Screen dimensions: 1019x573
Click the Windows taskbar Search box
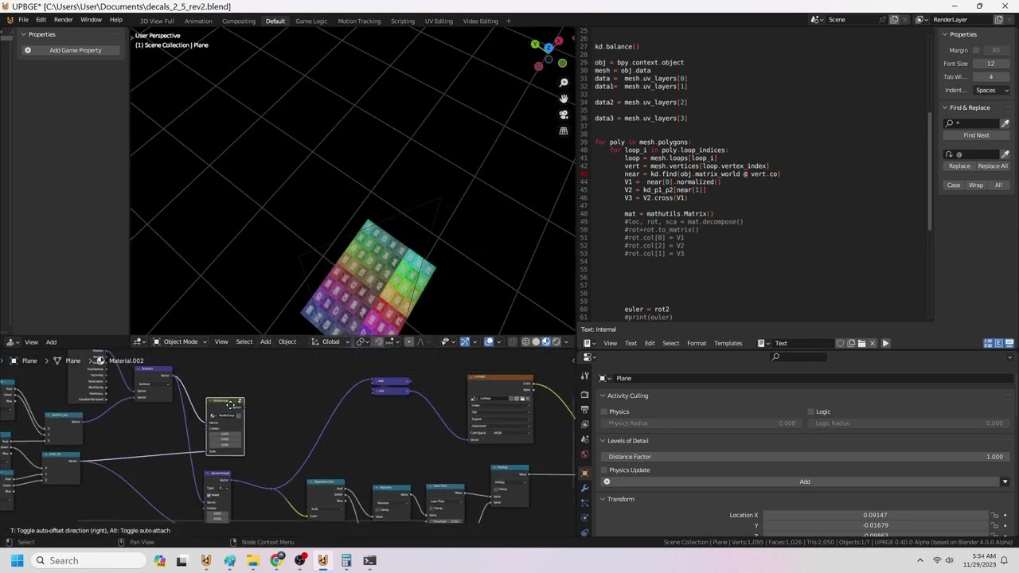(88, 560)
